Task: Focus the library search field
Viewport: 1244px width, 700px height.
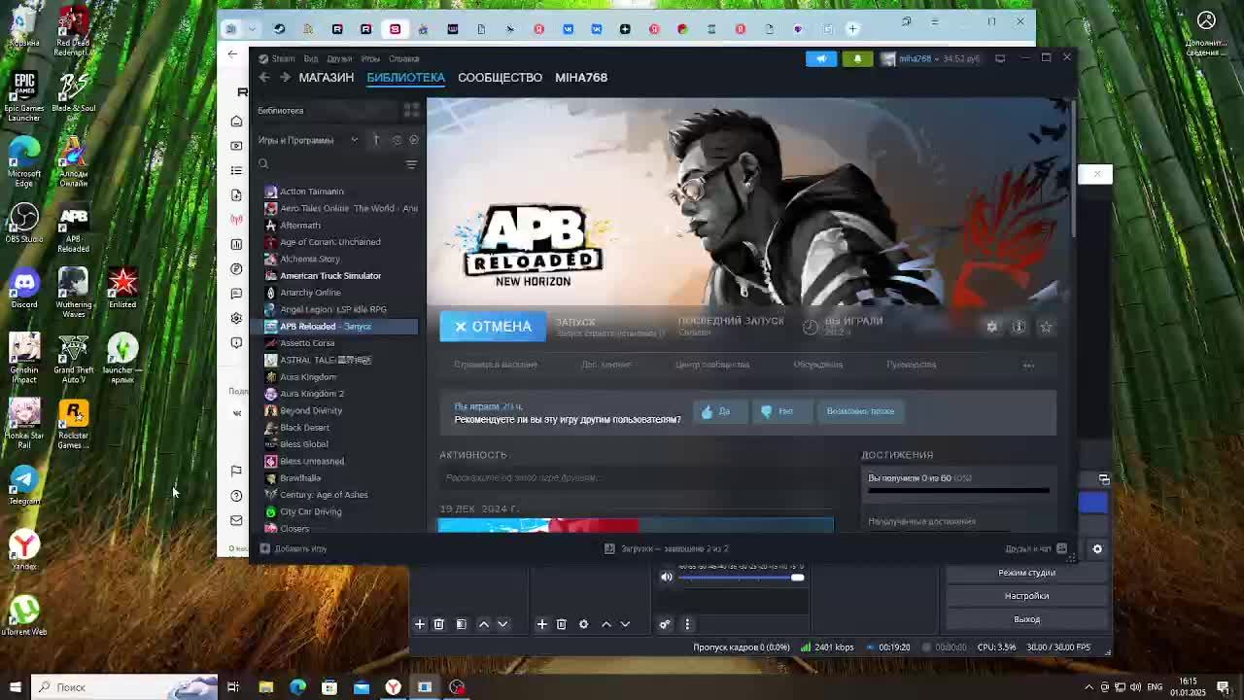Action: coord(330,164)
